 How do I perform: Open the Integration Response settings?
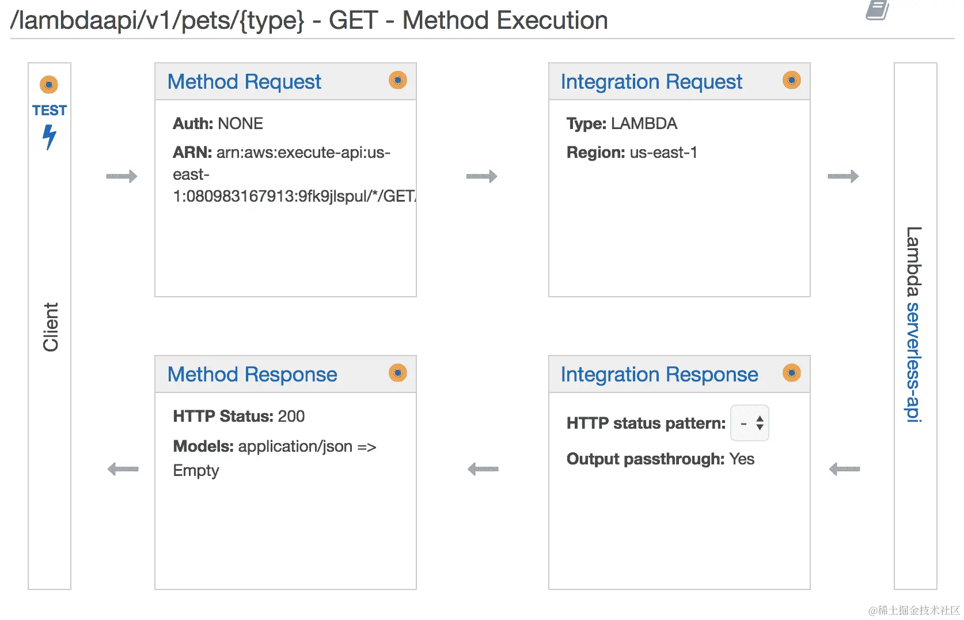659,375
